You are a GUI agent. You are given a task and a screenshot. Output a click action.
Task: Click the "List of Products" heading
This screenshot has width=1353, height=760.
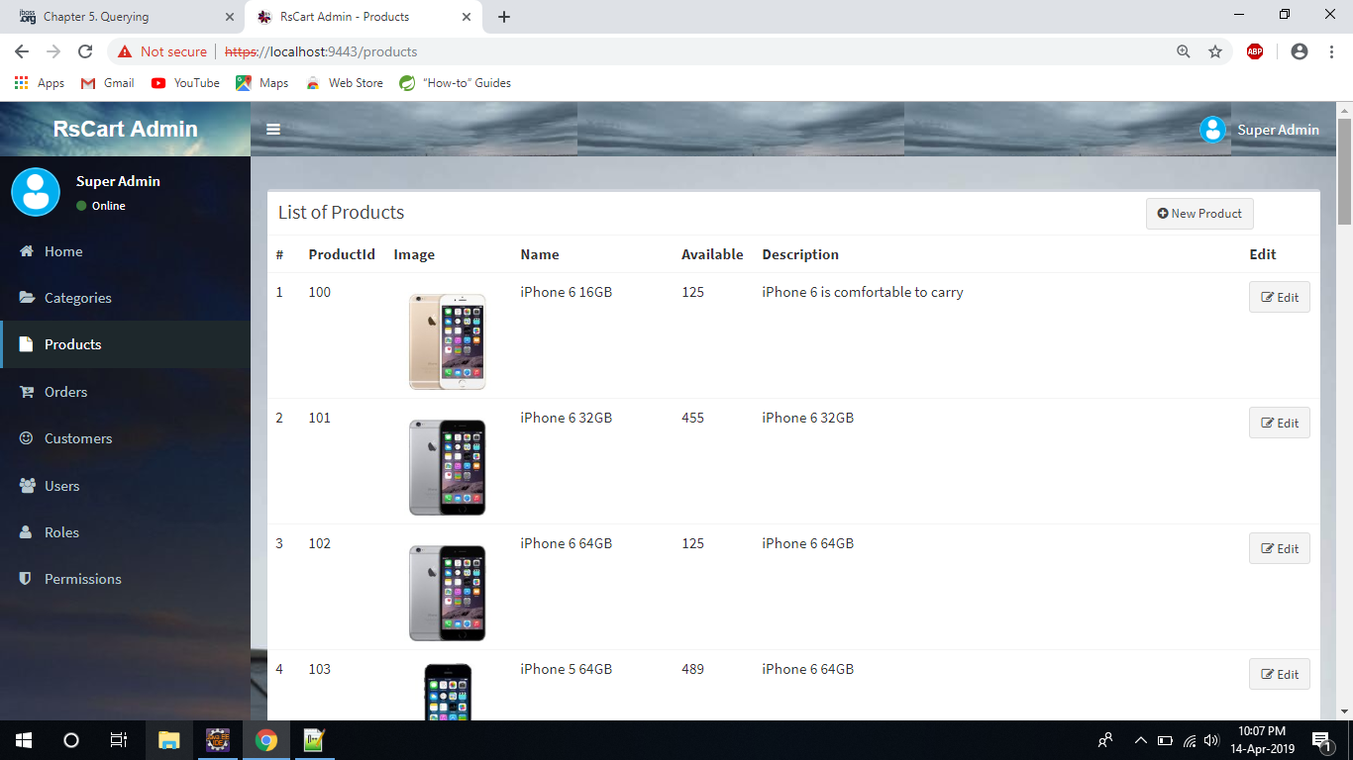point(342,213)
